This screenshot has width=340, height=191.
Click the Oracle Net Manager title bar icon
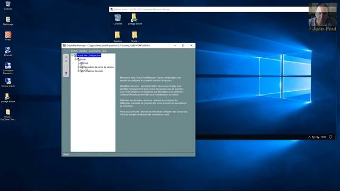tap(64, 46)
